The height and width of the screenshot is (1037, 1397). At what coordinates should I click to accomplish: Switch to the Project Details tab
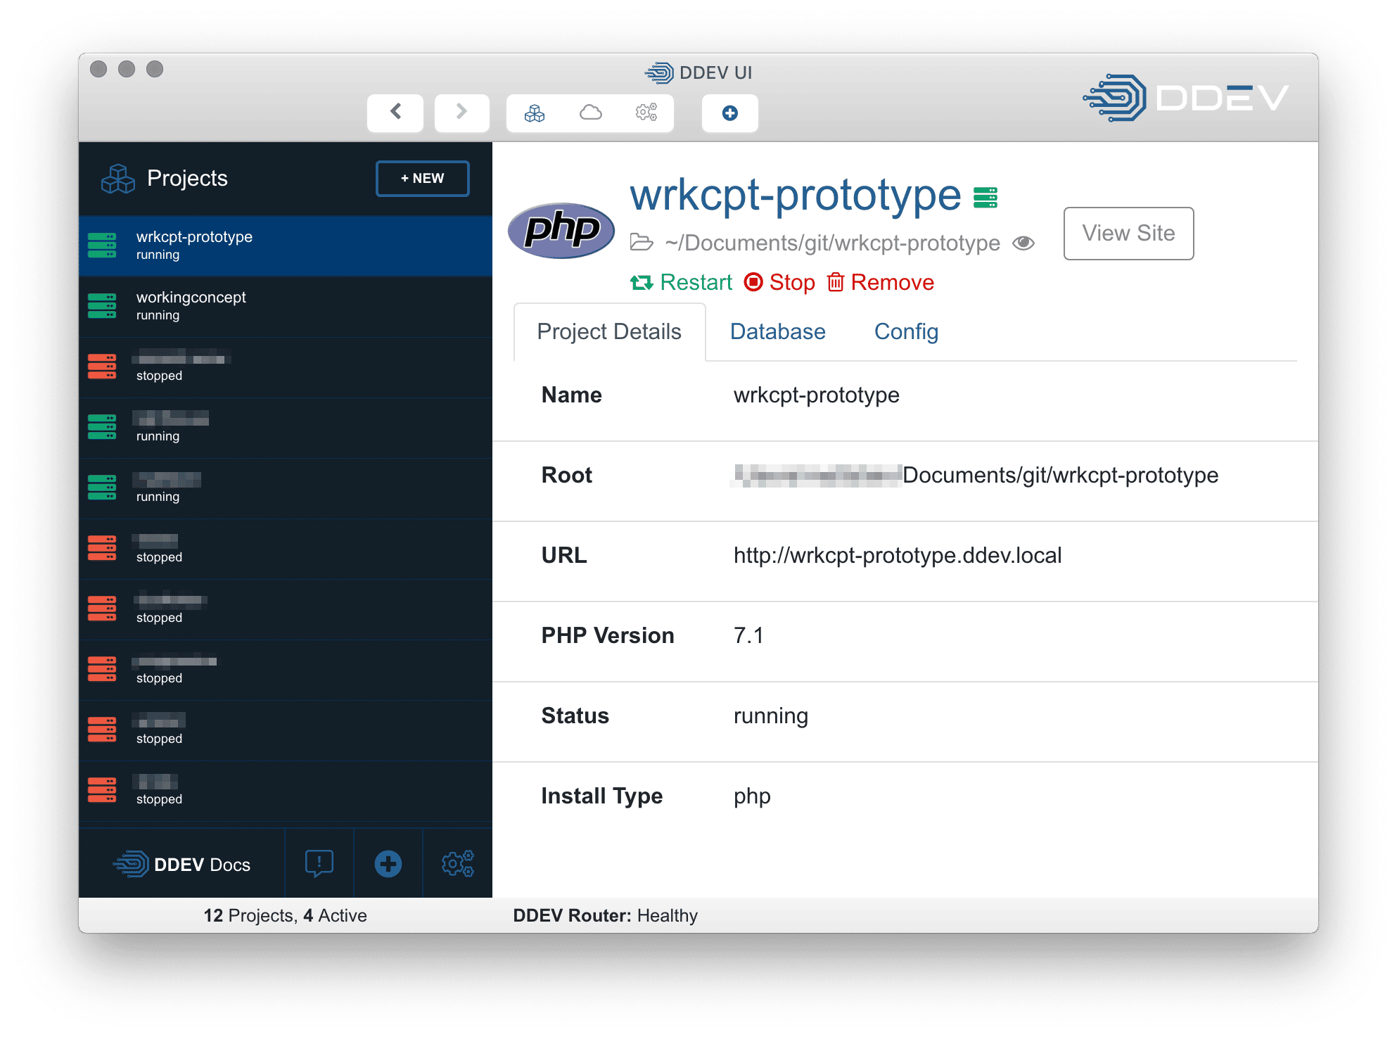pyautogui.click(x=609, y=332)
